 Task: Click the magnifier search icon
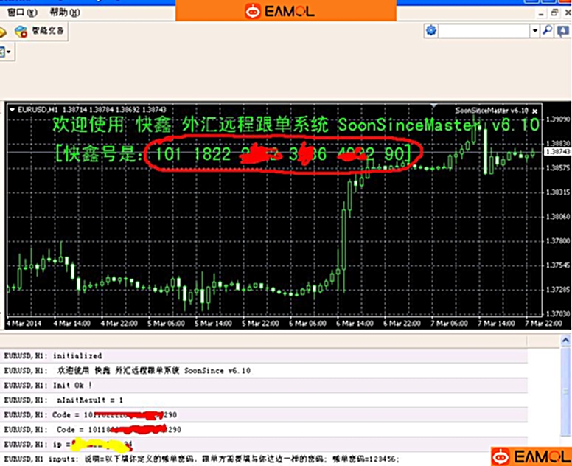[548, 31]
